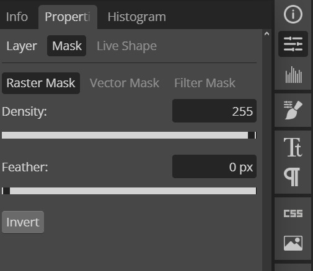Open the Character panel Tt icon
Image resolution: width=313 pixels, height=271 pixels.
[x=293, y=147]
